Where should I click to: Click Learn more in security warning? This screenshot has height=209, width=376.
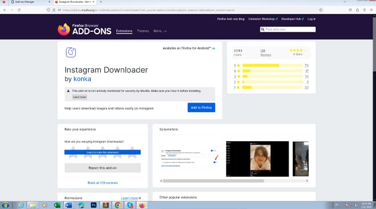point(80,97)
